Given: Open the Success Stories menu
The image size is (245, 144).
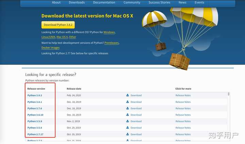Looking at the screenshot, I should [x=159, y=2].
